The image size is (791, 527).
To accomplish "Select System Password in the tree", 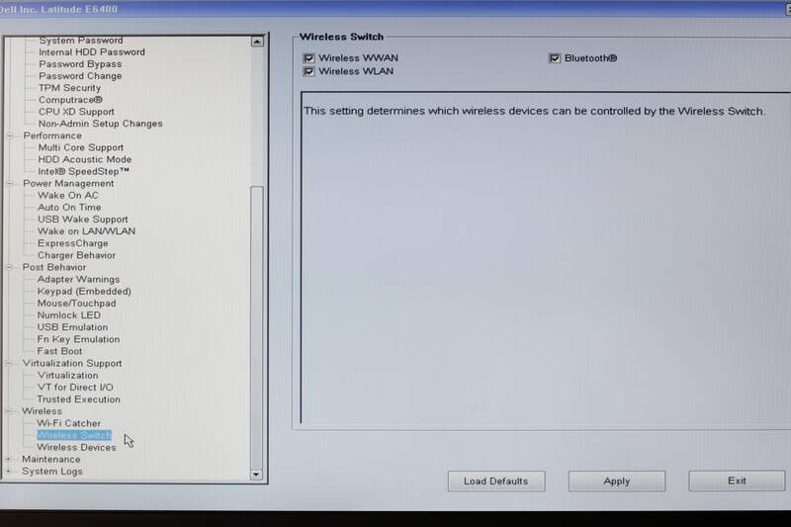I will 81,41.
